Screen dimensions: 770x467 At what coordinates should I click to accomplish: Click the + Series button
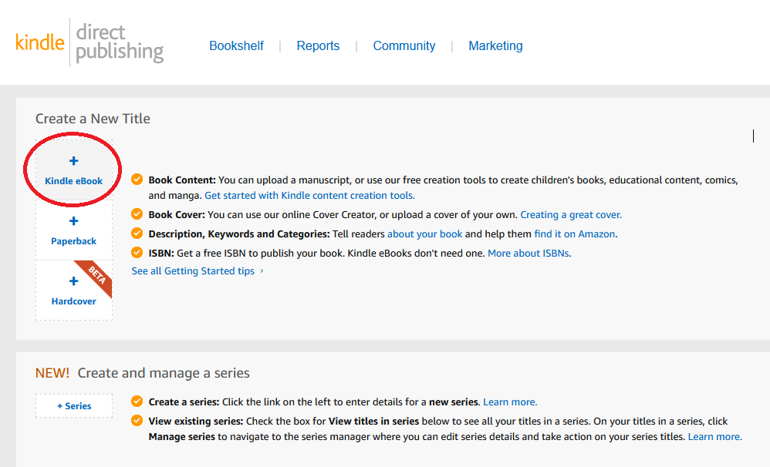coord(73,405)
